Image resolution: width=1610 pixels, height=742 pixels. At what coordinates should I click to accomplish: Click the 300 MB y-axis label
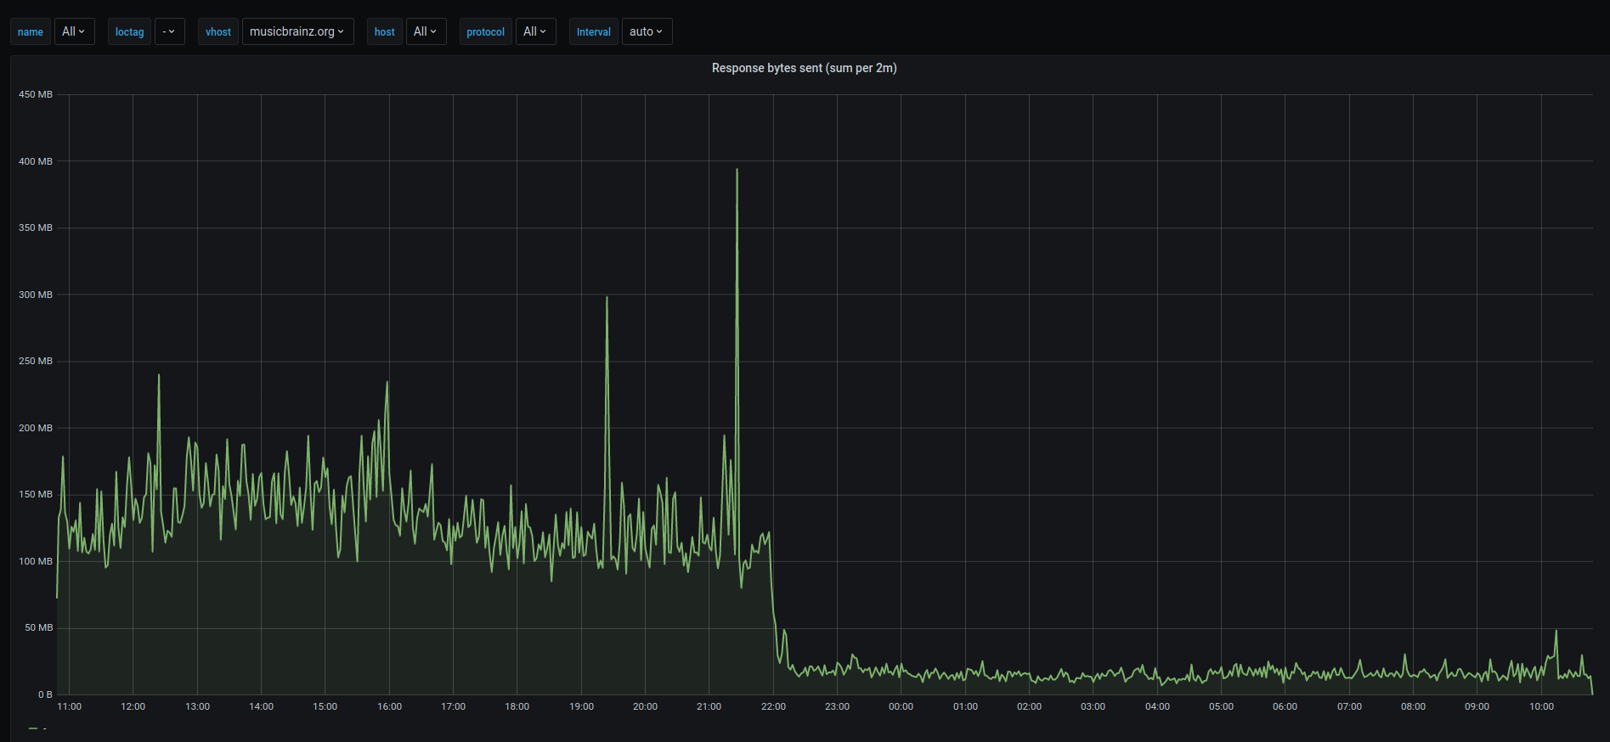[36, 295]
